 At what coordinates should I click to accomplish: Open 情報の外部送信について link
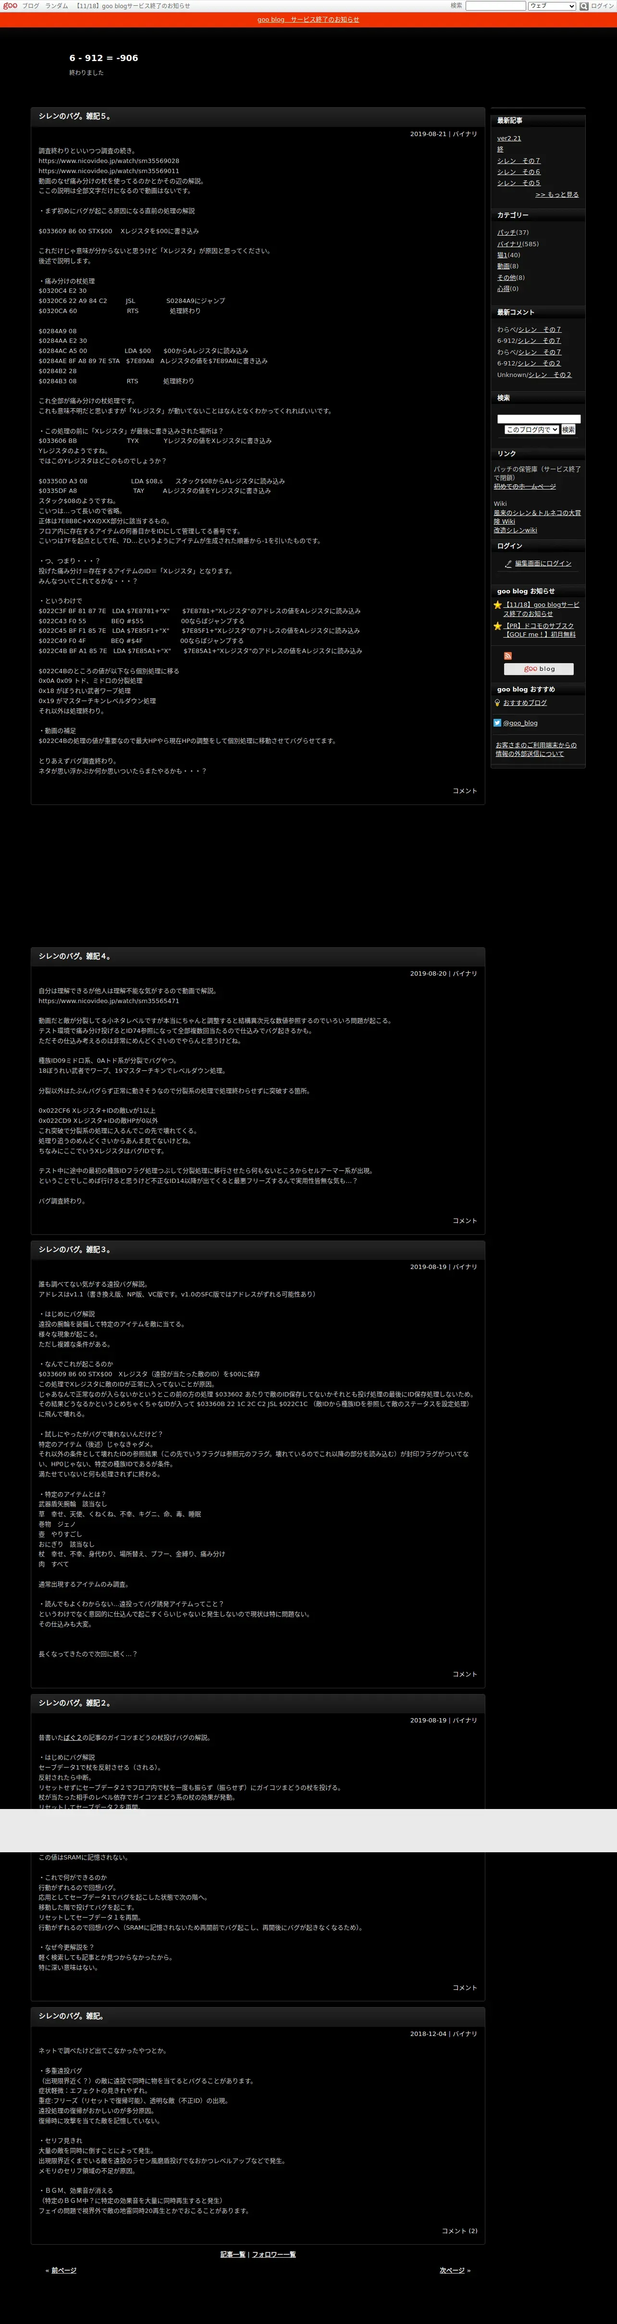pos(536,749)
